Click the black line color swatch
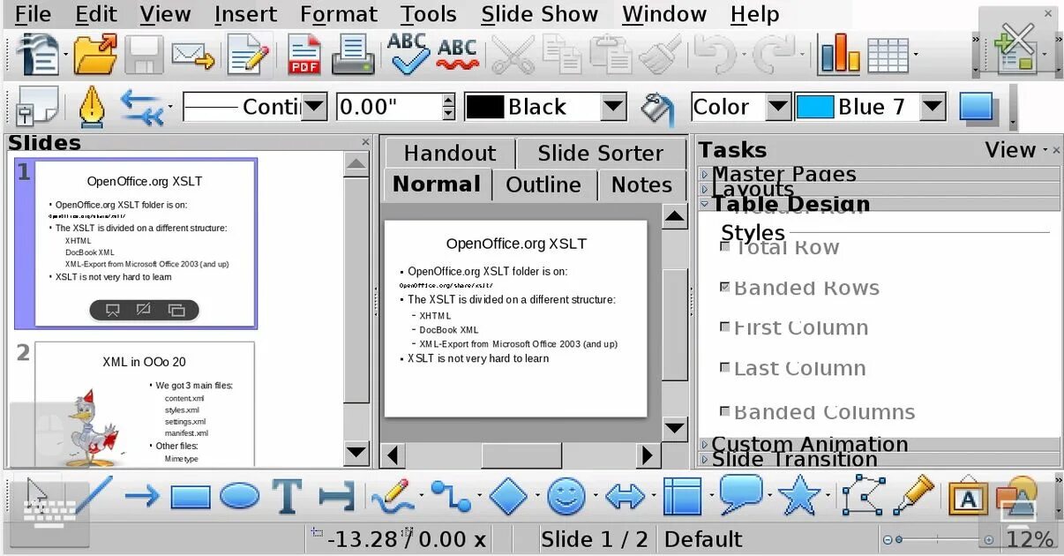1064x556 pixels. pos(484,108)
